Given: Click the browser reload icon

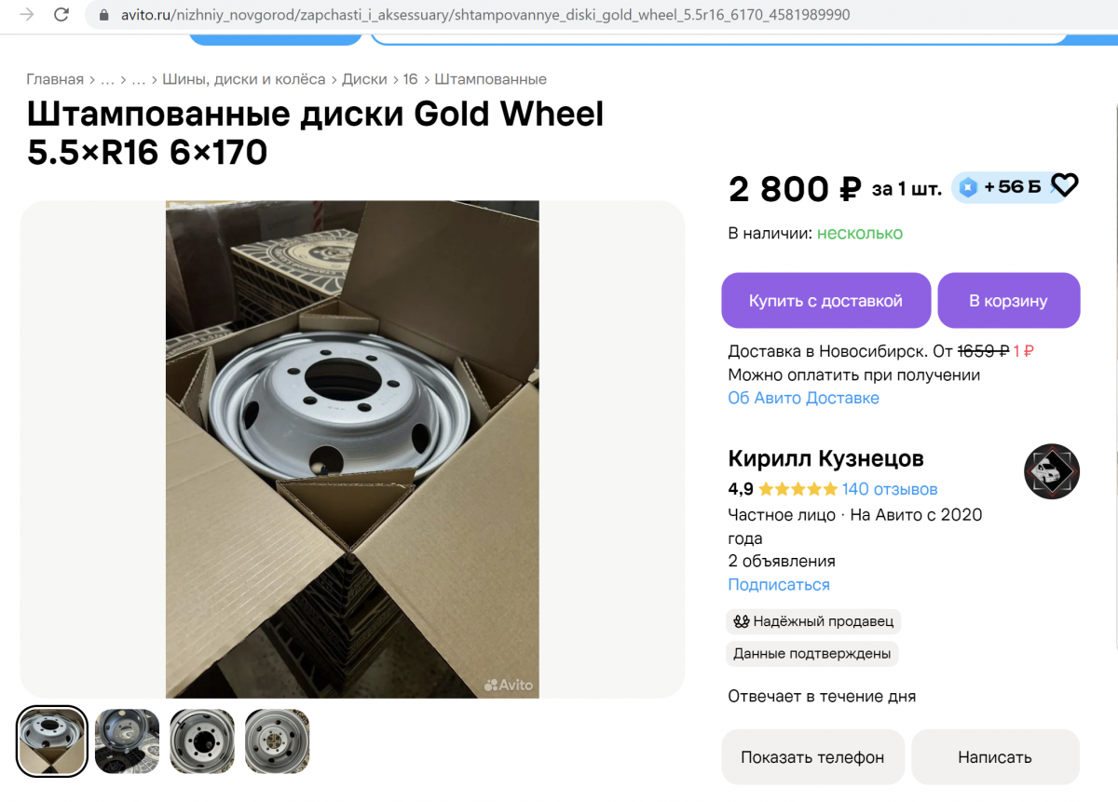Looking at the screenshot, I should [61, 15].
